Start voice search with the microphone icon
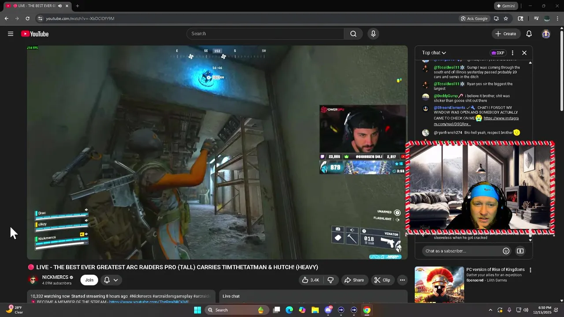Screen dimensions: 564x317 [373, 34]
